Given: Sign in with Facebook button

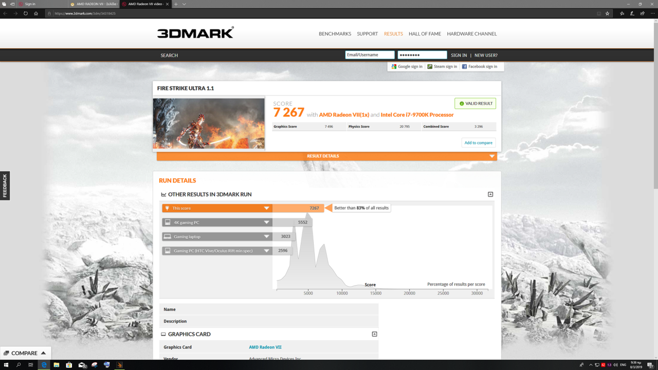Looking at the screenshot, I should pos(480,66).
